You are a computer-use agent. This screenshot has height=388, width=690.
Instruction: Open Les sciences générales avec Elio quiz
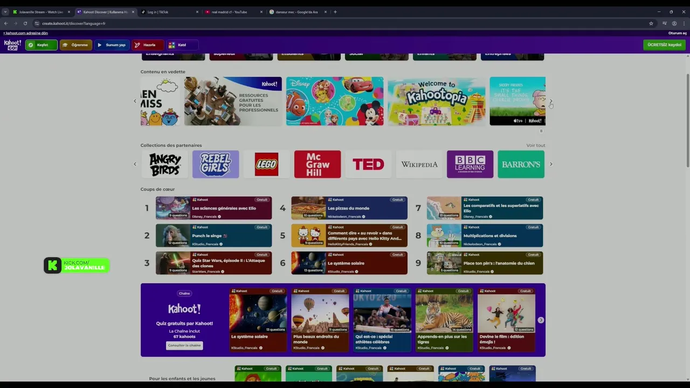[x=213, y=208]
